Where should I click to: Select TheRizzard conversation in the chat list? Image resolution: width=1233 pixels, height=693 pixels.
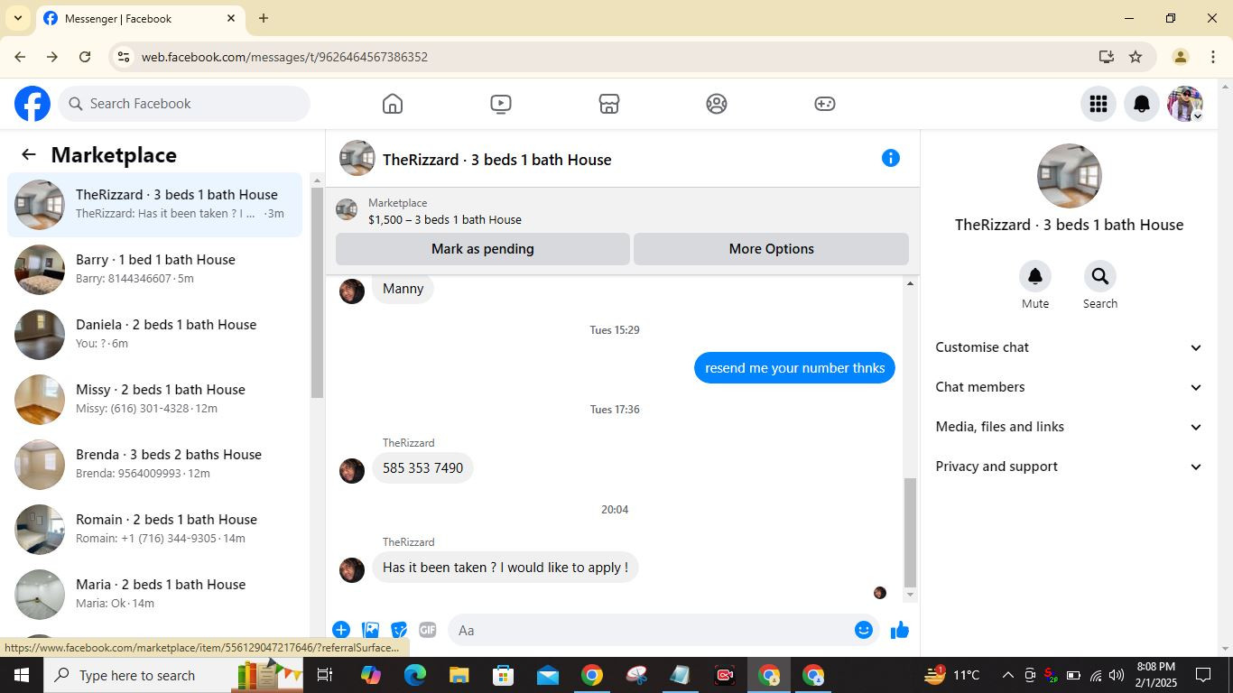tap(155, 205)
